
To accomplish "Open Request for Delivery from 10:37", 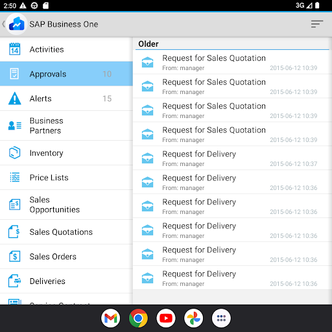I will (x=231, y=158).
